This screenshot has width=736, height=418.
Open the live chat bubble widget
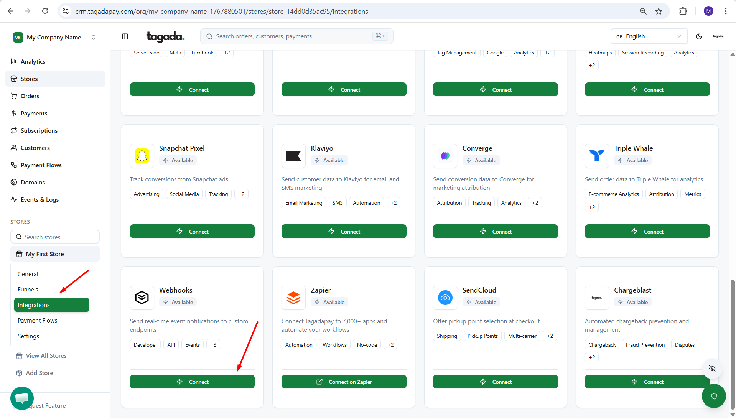pos(22,398)
